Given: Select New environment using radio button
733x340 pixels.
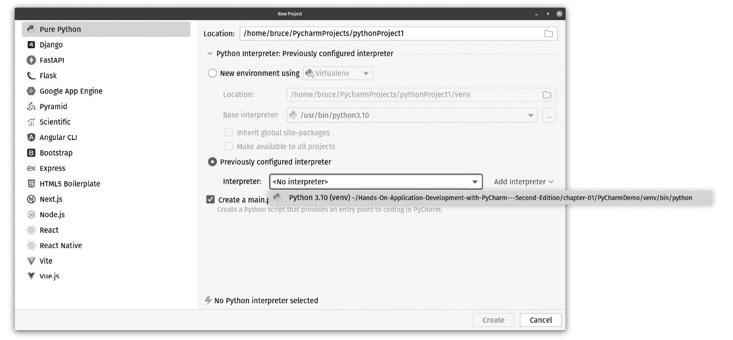Looking at the screenshot, I should pos(213,73).
